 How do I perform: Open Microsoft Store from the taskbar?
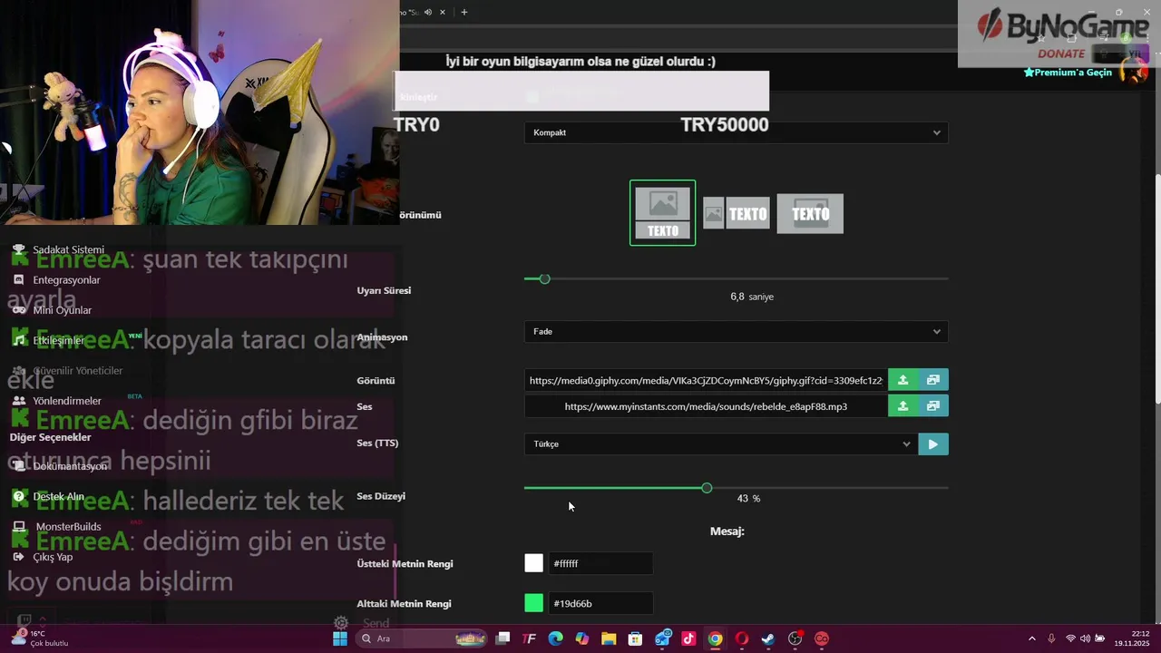point(635,638)
